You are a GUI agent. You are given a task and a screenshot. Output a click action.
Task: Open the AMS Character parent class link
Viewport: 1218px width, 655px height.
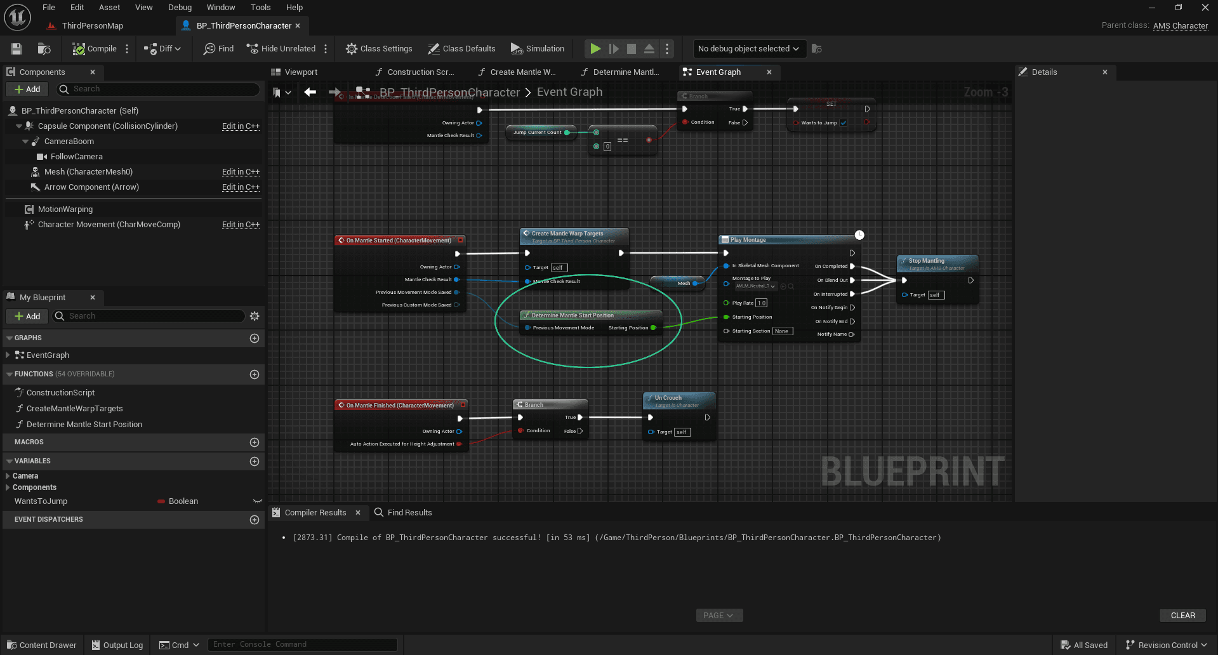(1180, 26)
